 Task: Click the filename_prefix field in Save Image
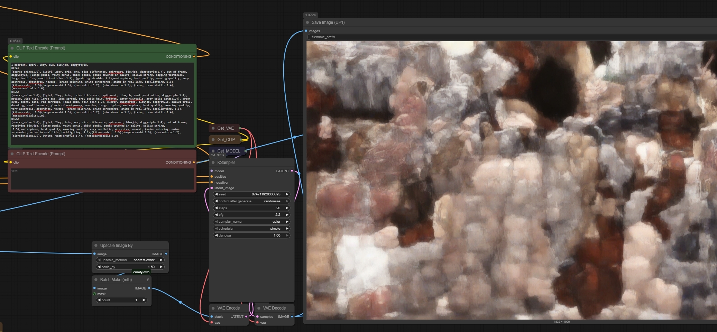pyautogui.click(x=512, y=37)
